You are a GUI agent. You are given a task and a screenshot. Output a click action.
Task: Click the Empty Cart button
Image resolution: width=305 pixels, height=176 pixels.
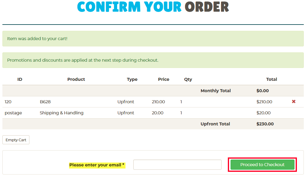click(16, 140)
